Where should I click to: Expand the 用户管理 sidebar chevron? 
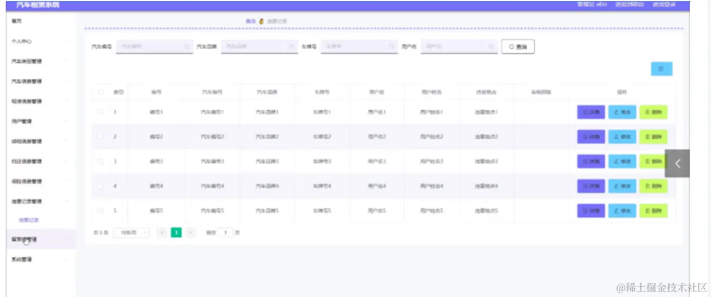67,121
